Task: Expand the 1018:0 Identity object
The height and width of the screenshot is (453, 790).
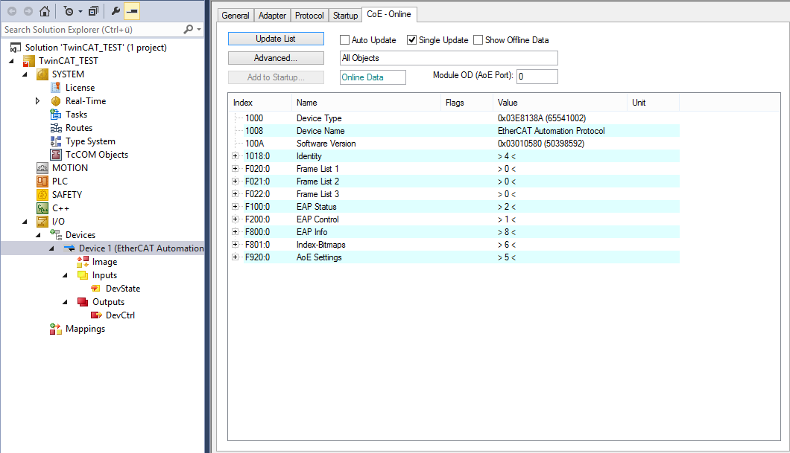Action: click(x=235, y=156)
